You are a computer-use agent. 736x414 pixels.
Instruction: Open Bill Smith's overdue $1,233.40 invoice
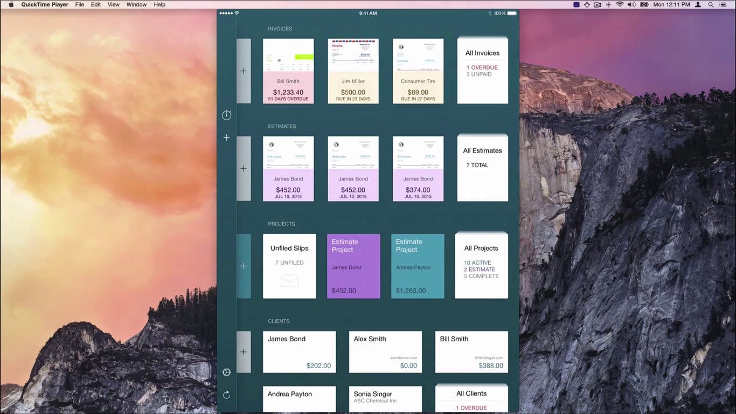(288, 71)
